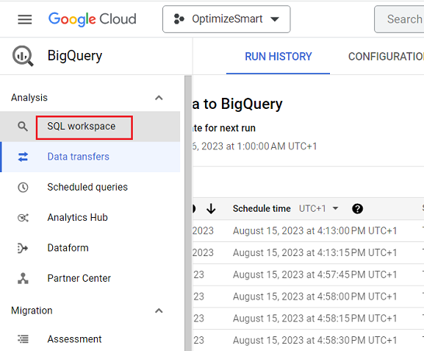Click the Partner Center icon
Image resolution: width=424 pixels, height=351 pixels.
tap(23, 278)
